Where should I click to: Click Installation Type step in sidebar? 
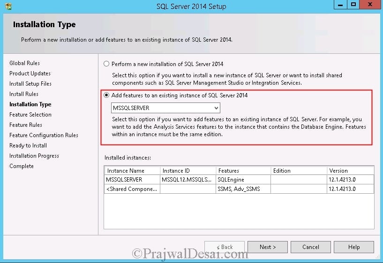pyautogui.click(x=30, y=104)
